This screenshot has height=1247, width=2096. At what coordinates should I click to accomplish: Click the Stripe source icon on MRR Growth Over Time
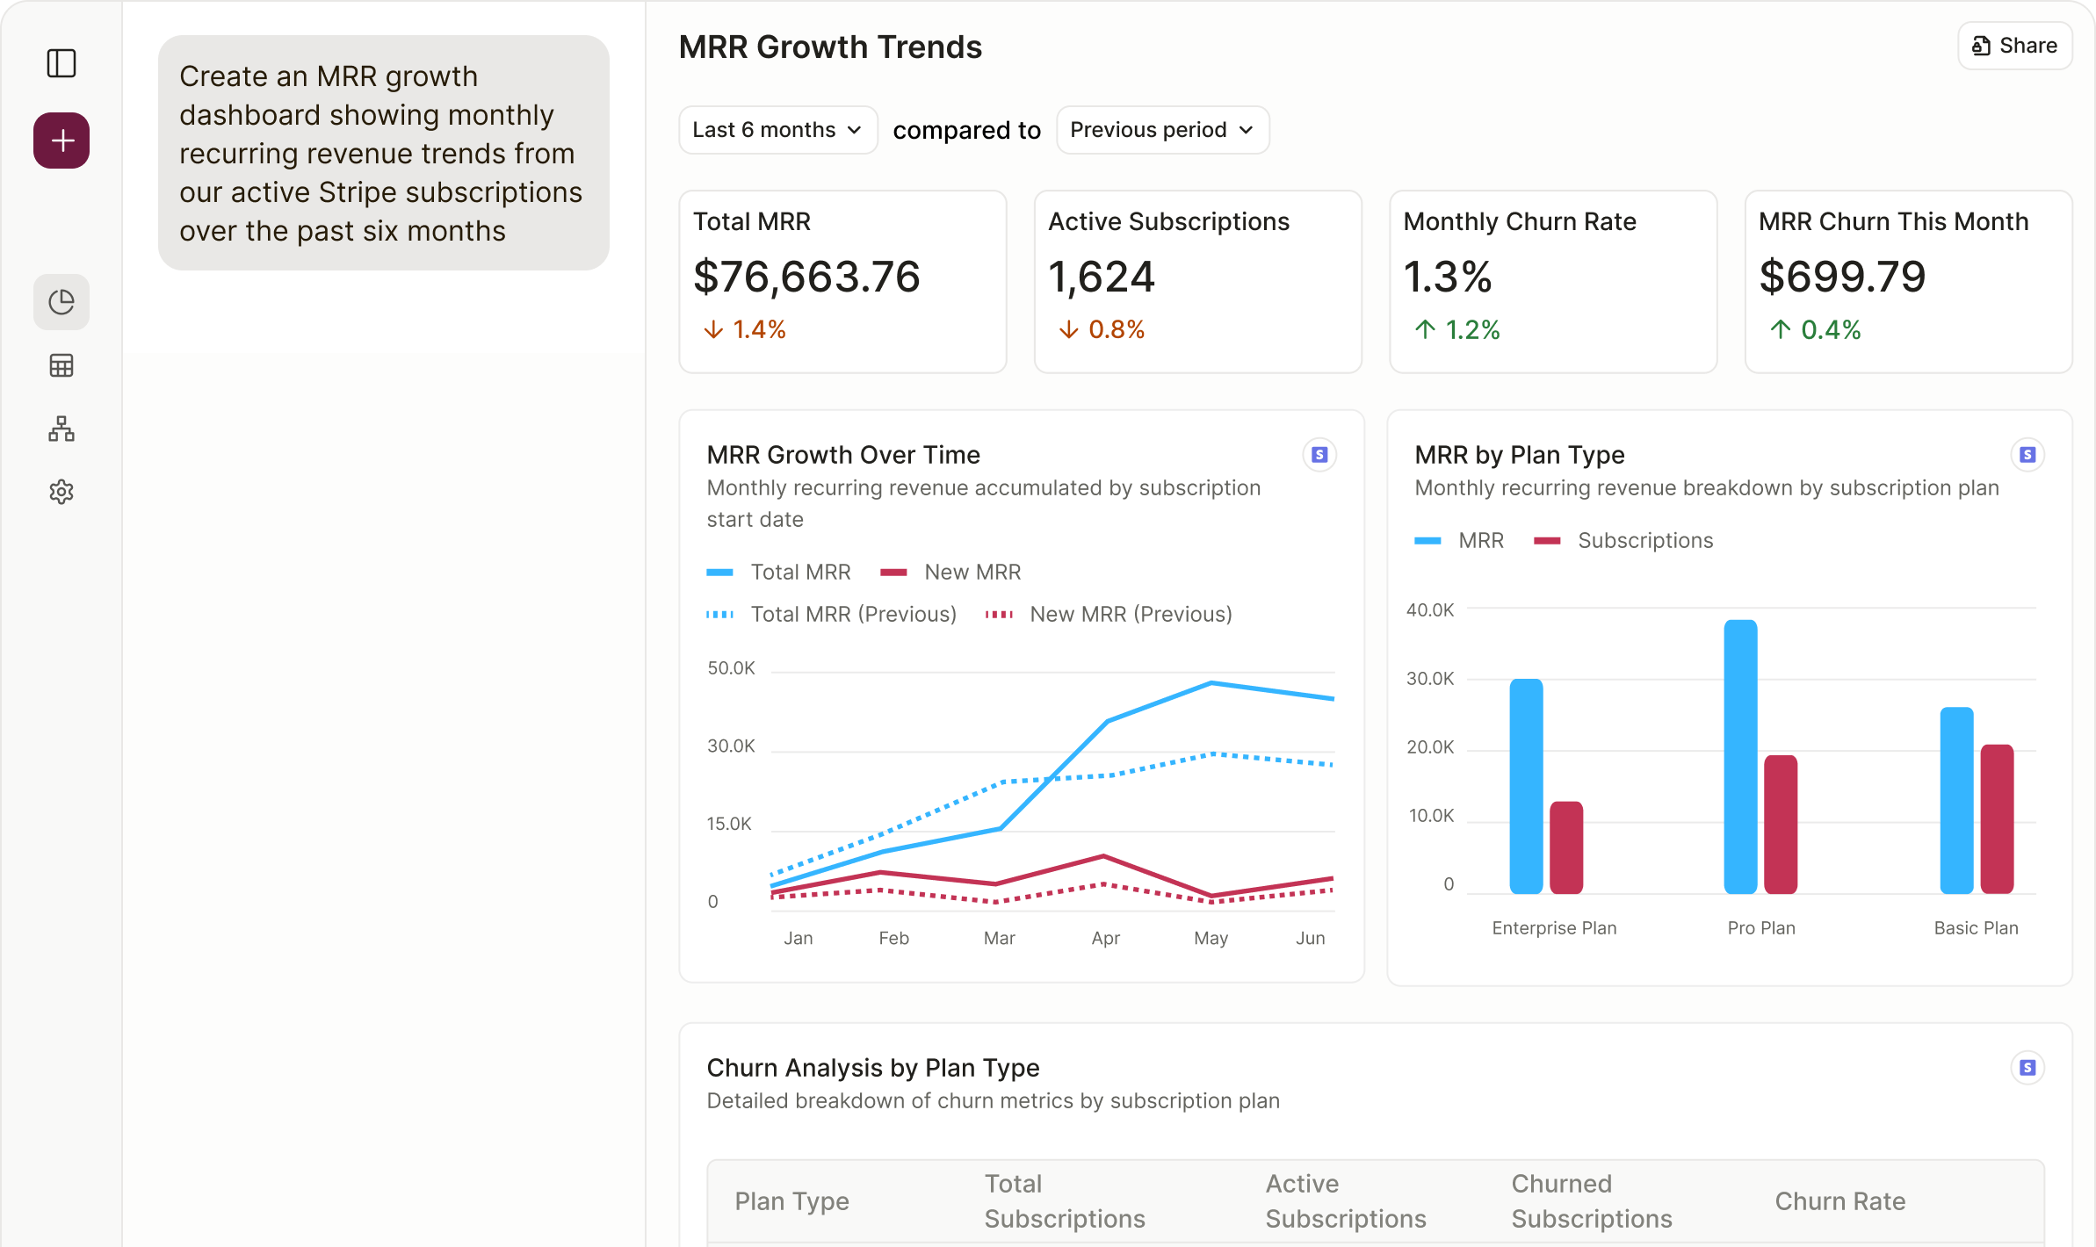pyautogui.click(x=1320, y=454)
